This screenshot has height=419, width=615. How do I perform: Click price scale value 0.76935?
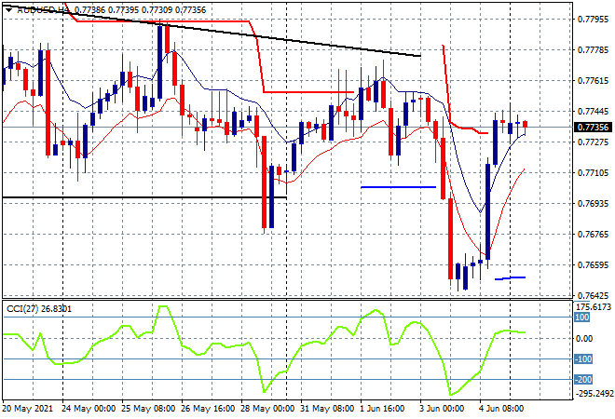click(x=593, y=203)
